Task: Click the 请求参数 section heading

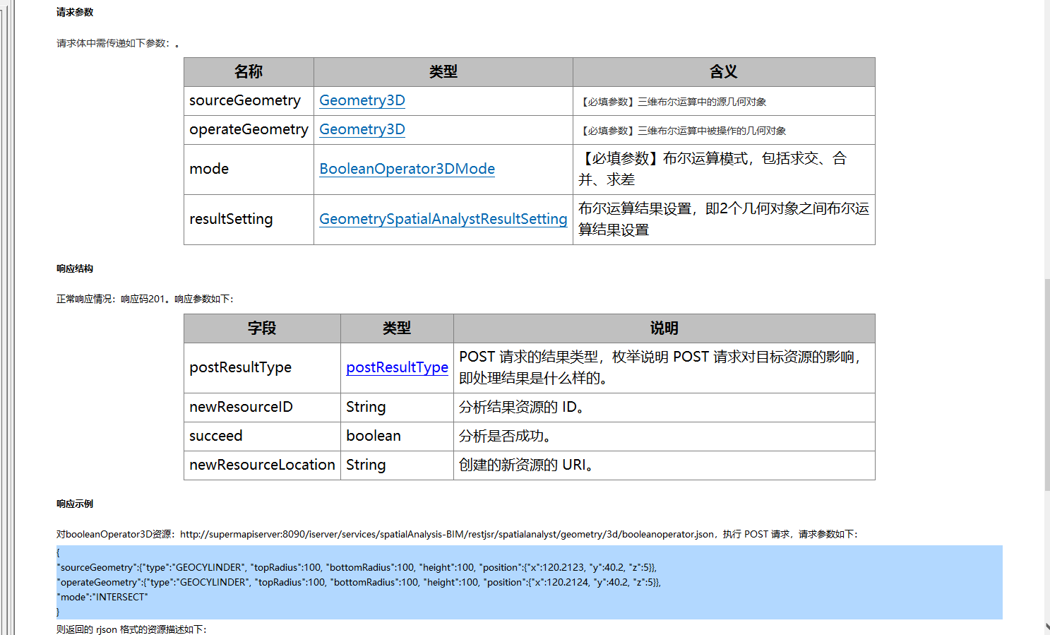Action: tap(75, 12)
